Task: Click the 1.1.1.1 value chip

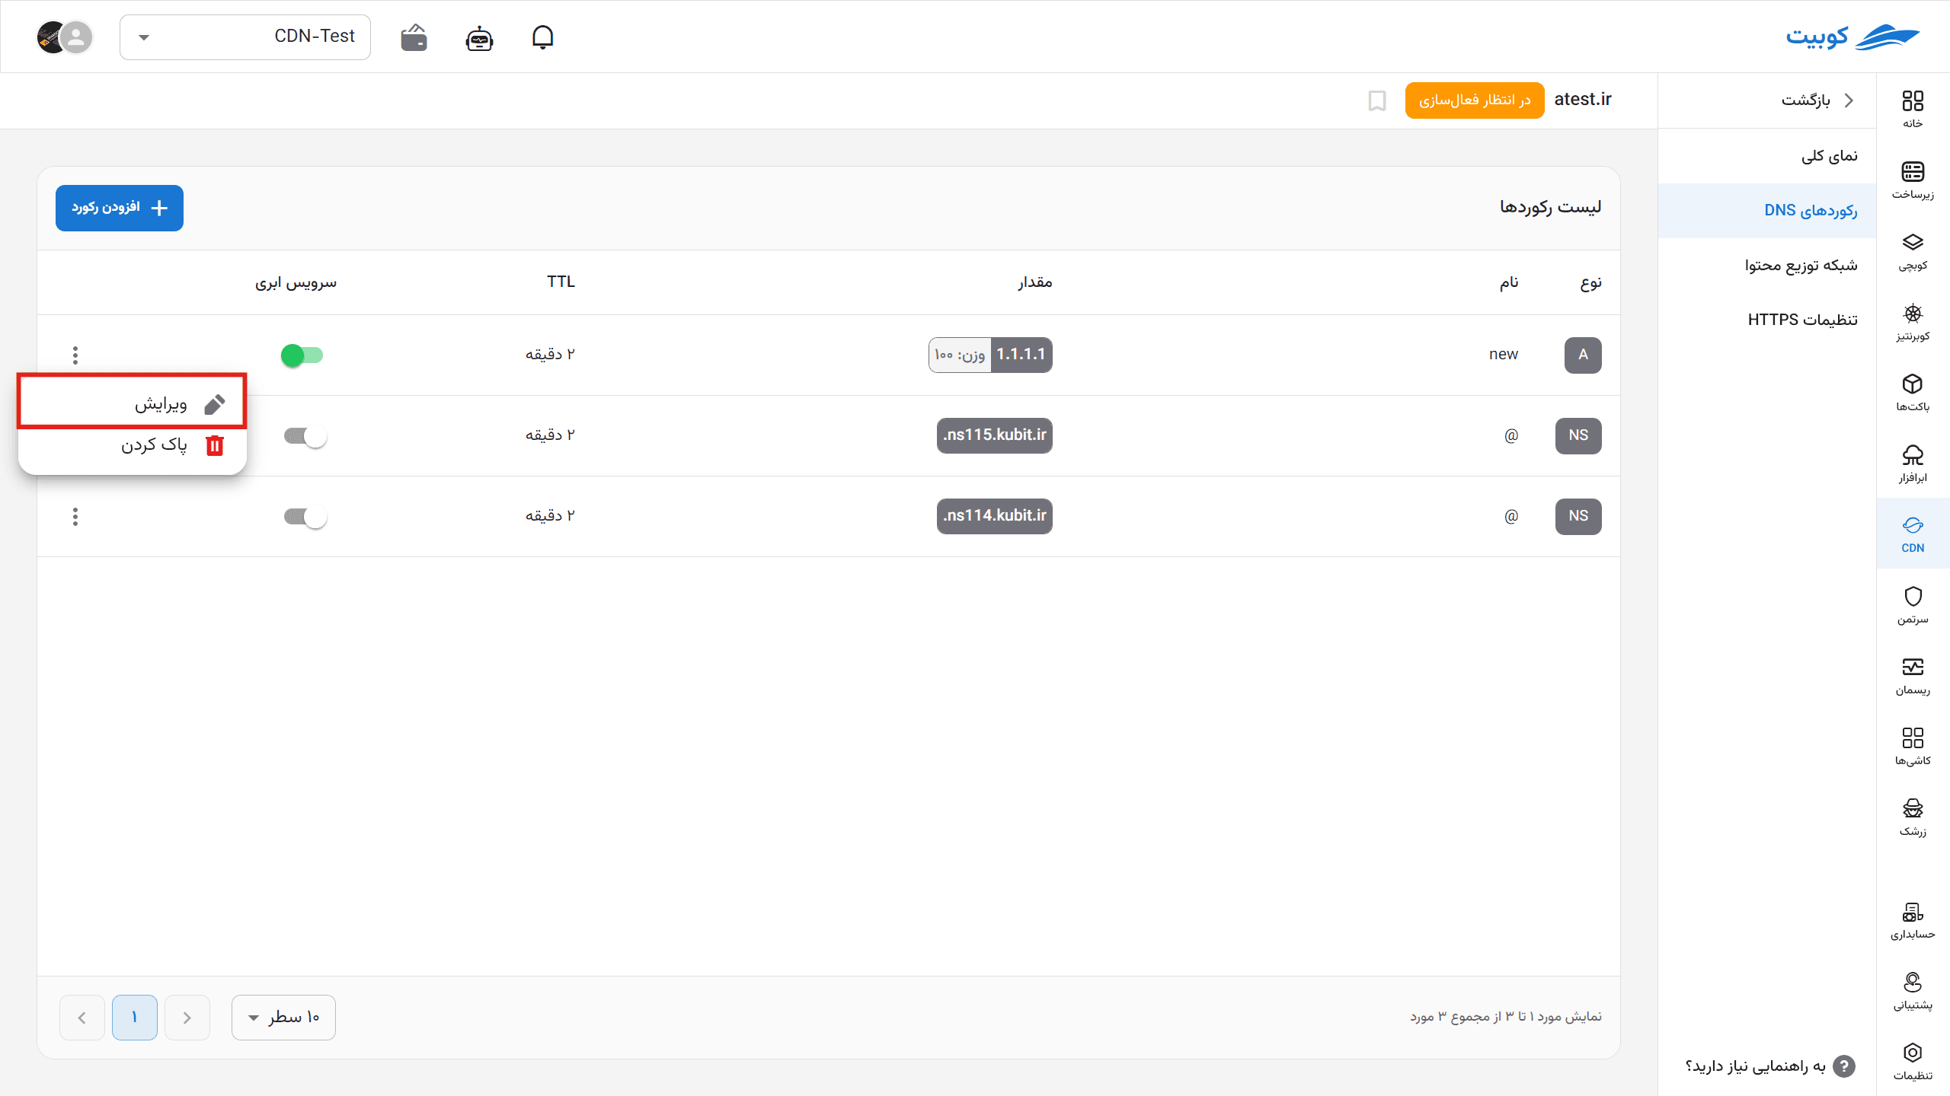Action: point(1021,355)
